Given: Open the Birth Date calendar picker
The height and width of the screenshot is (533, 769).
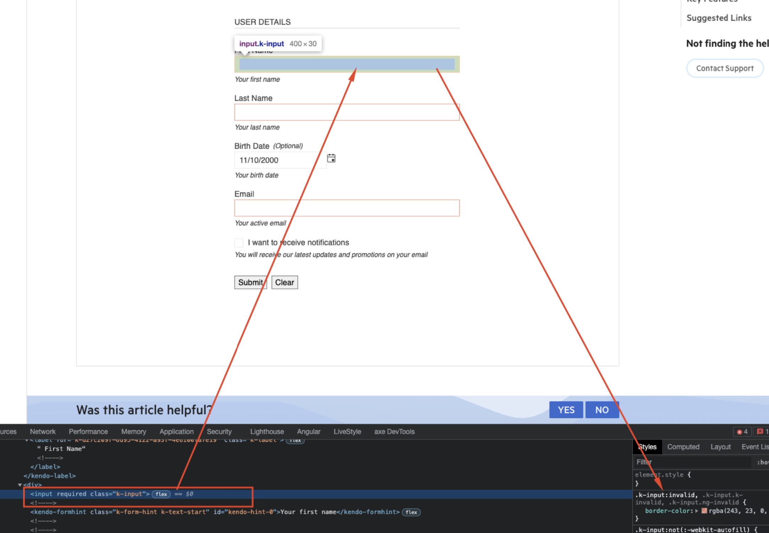Looking at the screenshot, I should pyautogui.click(x=331, y=158).
